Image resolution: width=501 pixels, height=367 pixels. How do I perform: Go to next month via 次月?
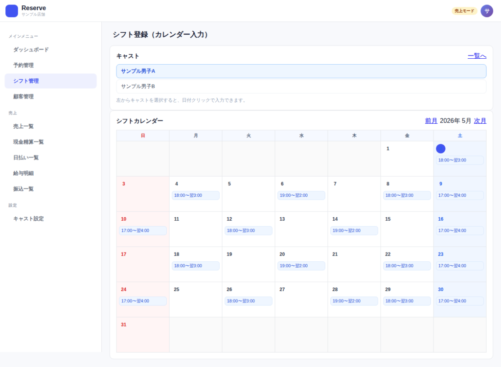click(480, 121)
